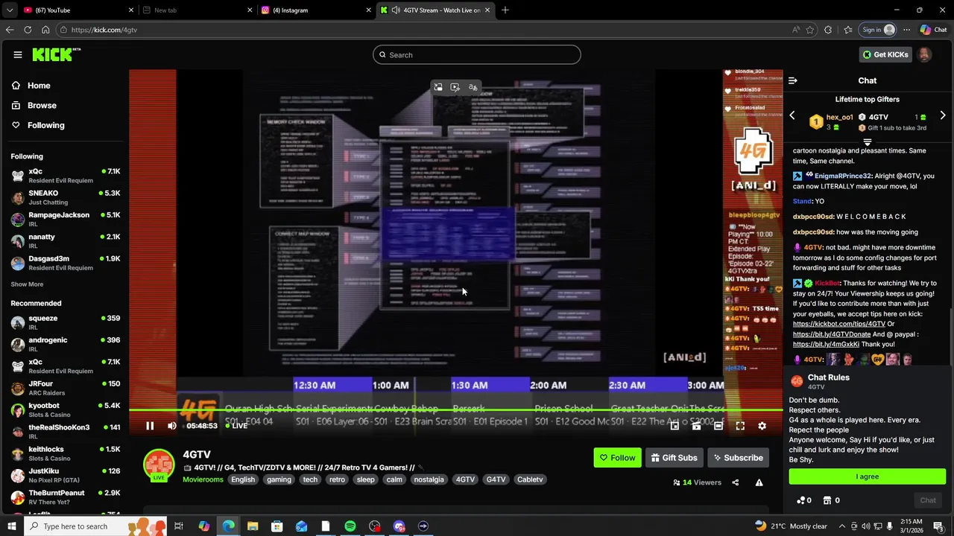Image resolution: width=954 pixels, height=536 pixels.
Task: Pause the 4GTV stream
Action: click(x=150, y=426)
